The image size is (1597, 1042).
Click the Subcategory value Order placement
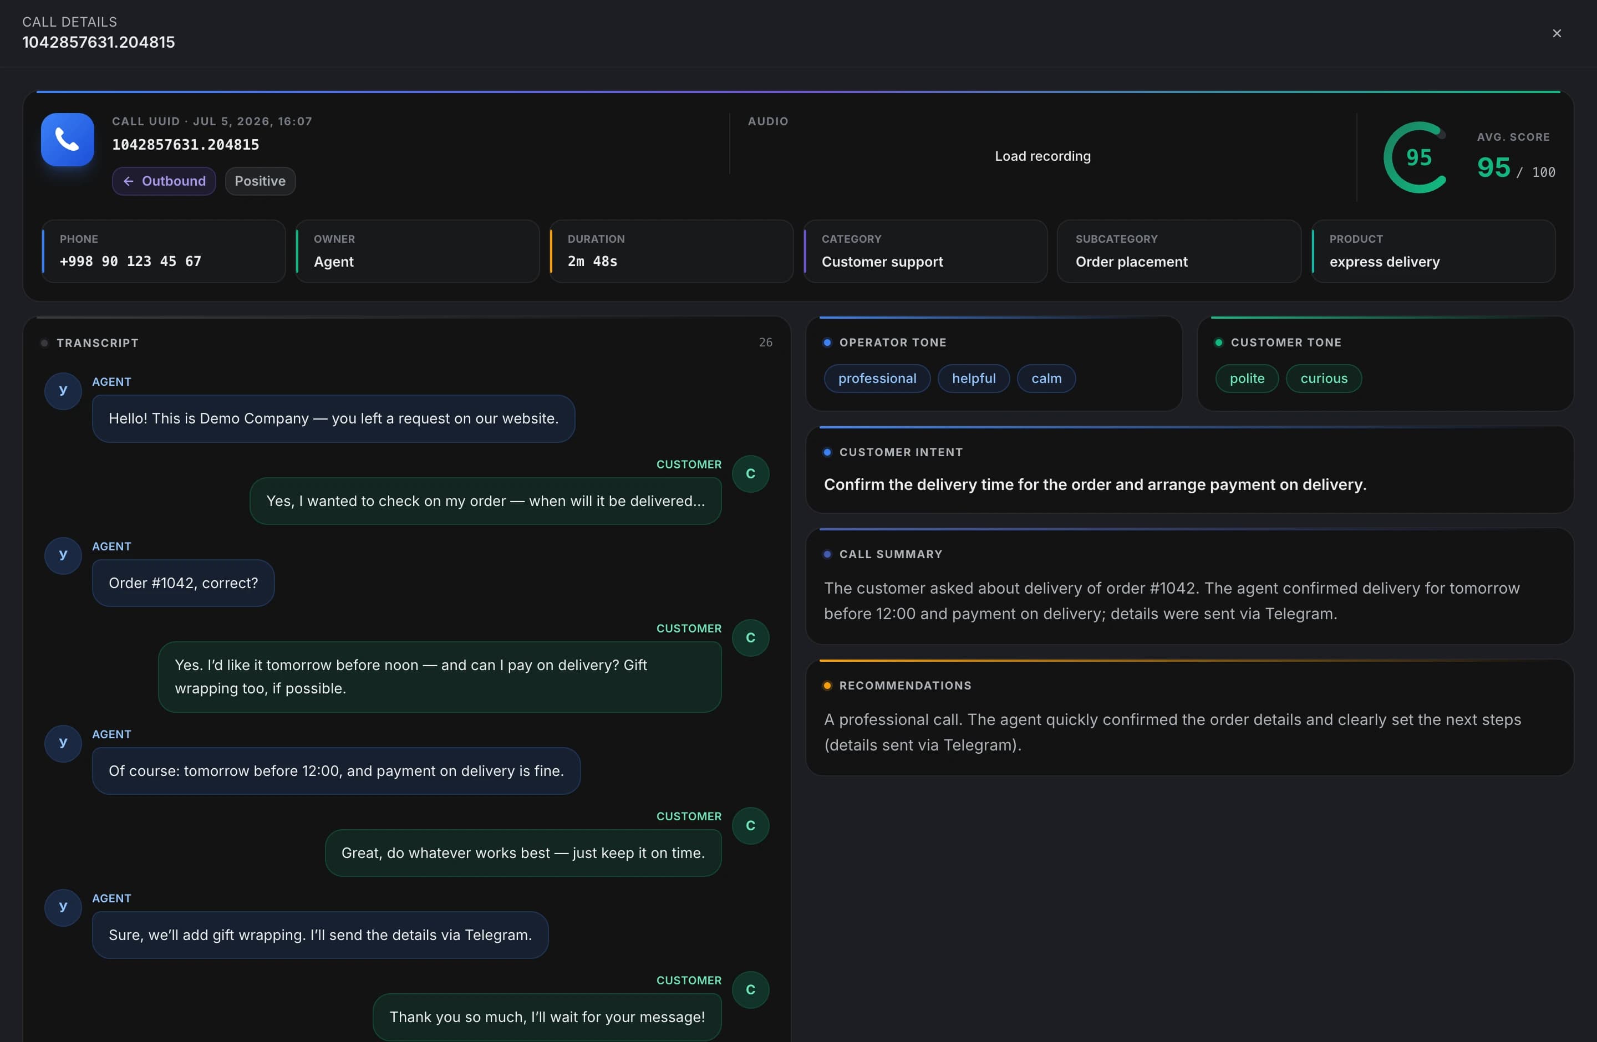1131,262
